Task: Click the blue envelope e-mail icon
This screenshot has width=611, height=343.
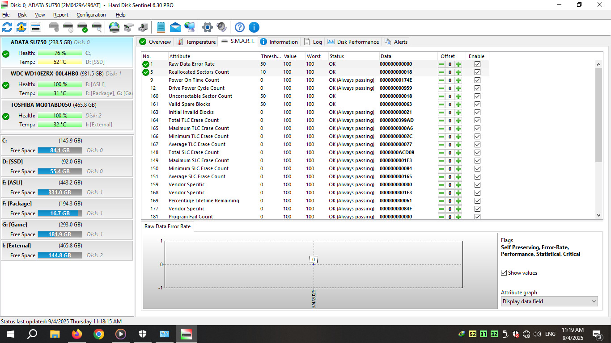Action: click(175, 27)
